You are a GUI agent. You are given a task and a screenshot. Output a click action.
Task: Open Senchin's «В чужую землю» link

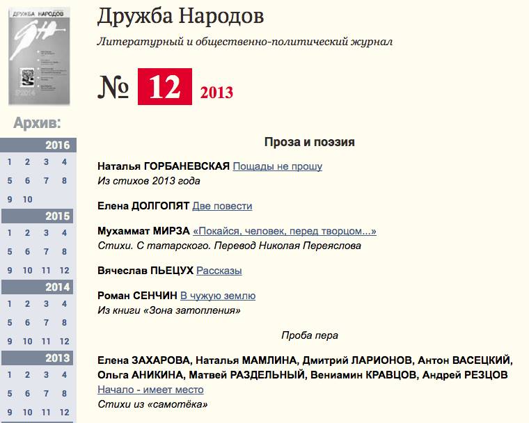(218, 296)
